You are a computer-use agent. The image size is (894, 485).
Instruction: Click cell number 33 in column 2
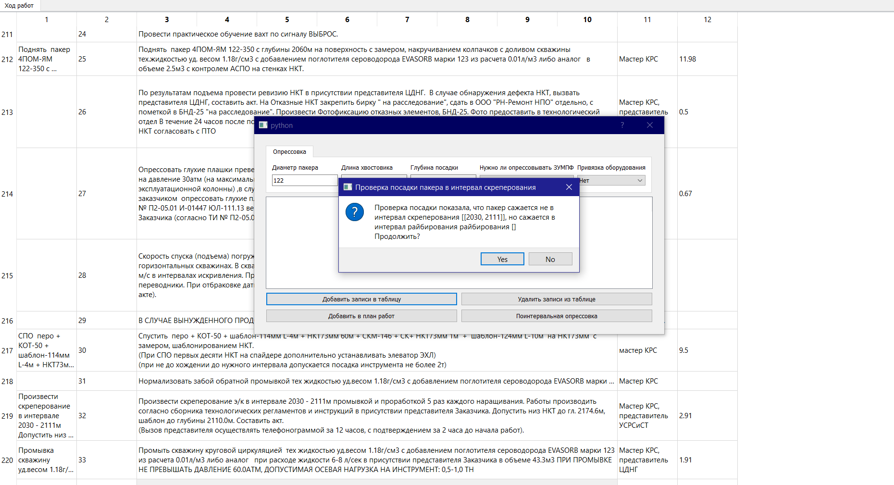click(107, 460)
